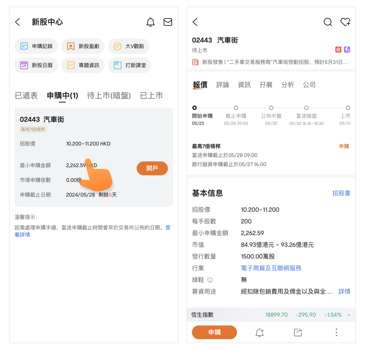Screen dimensions: 365x350
Task: Open the 招股書 prospectus link
Action: pyautogui.click(x=341, y=193)
